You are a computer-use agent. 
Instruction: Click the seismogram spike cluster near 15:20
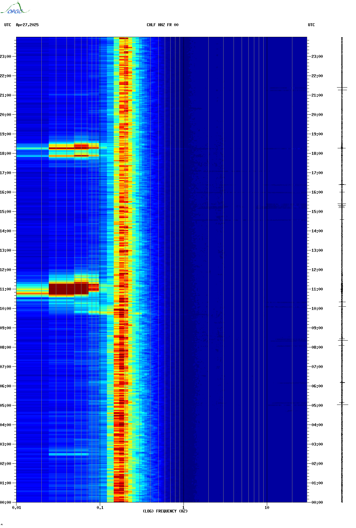342,205
